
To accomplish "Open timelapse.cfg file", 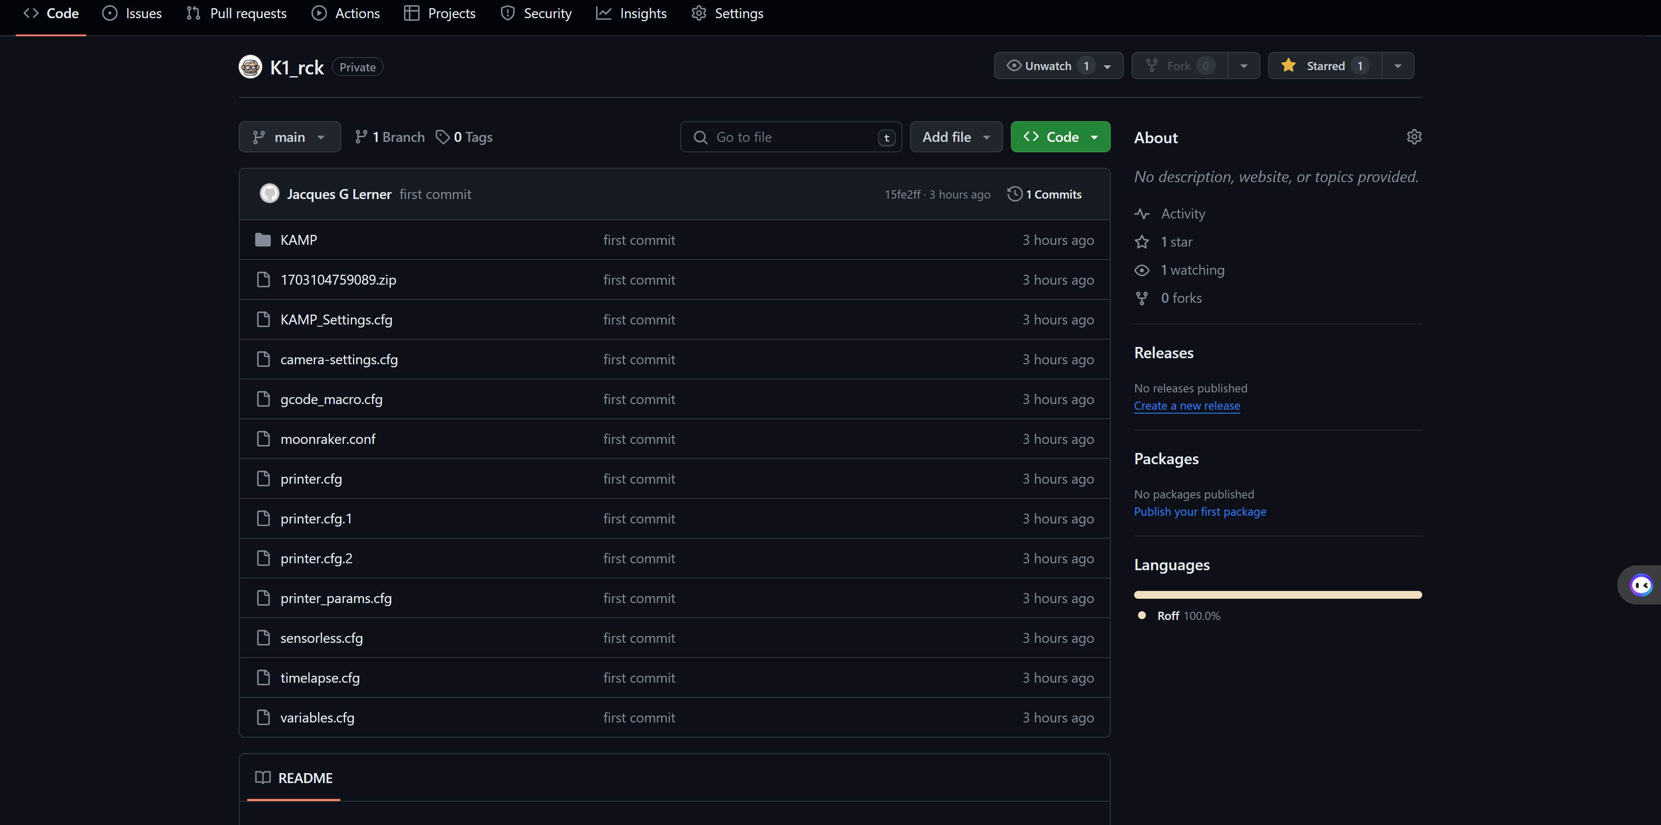I will point(320,678).
